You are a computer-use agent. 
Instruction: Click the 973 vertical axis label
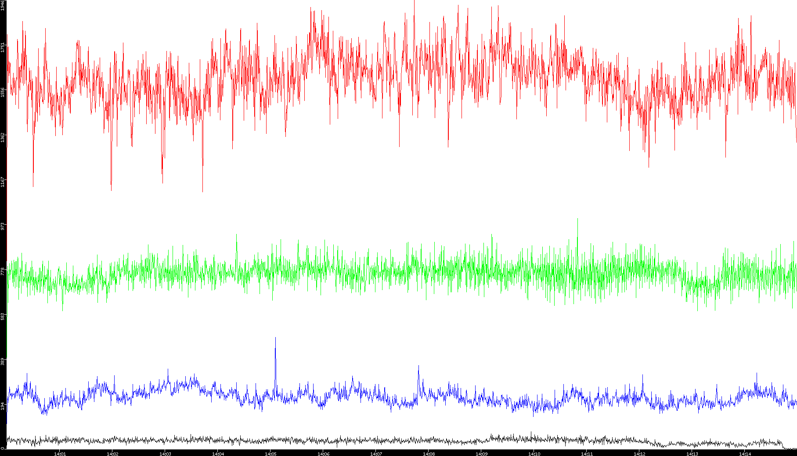click(x=3, y=226)
